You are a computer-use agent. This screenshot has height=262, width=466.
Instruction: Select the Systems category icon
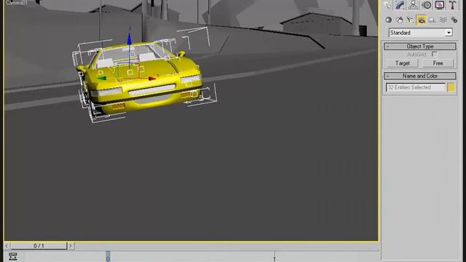click(454, 20)
